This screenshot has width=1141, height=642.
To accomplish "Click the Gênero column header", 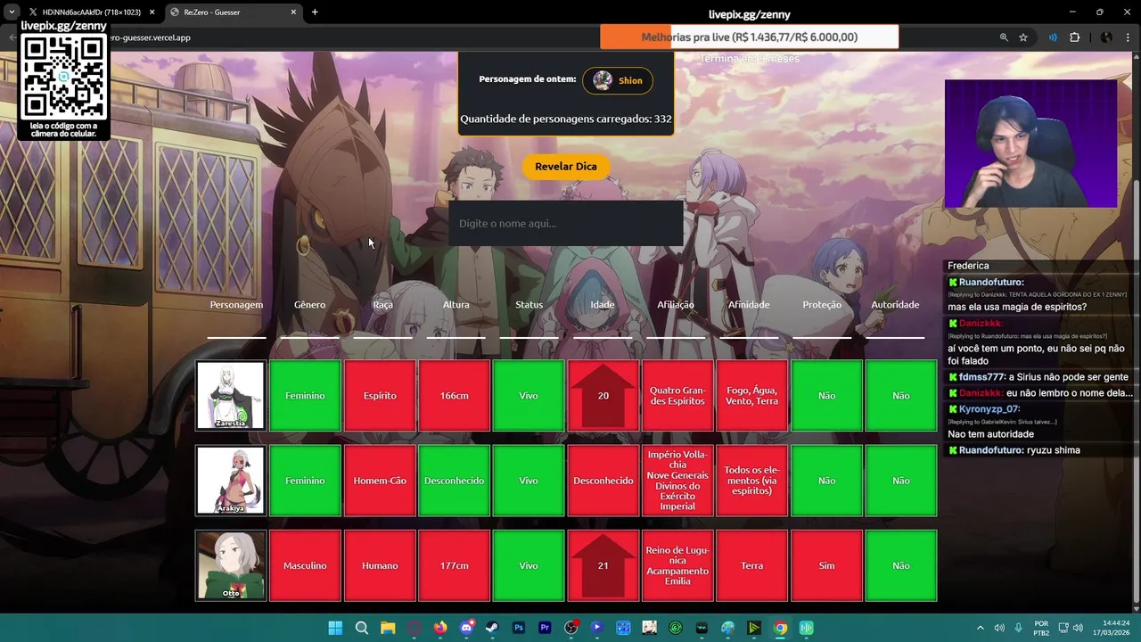I will click(309, 305).
